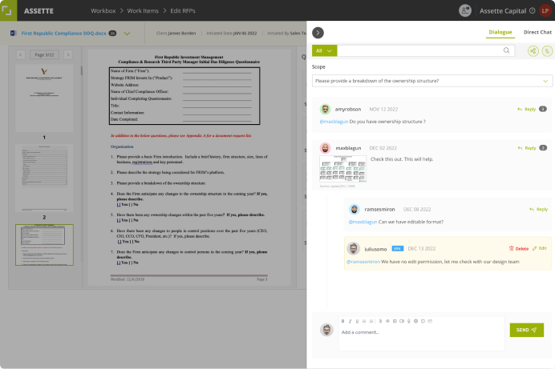Open the LP user profile avatar
Image resolution: width=555 pixels, height=369 pixels.
(x=545, y=10)
